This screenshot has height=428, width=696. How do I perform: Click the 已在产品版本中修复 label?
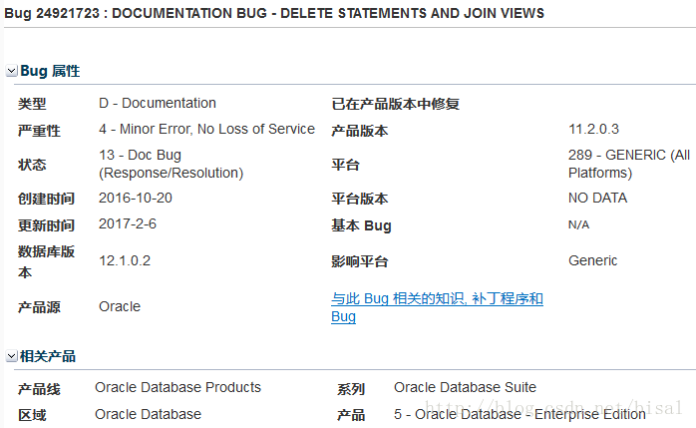pyautogui.click(x=395, y=104)
